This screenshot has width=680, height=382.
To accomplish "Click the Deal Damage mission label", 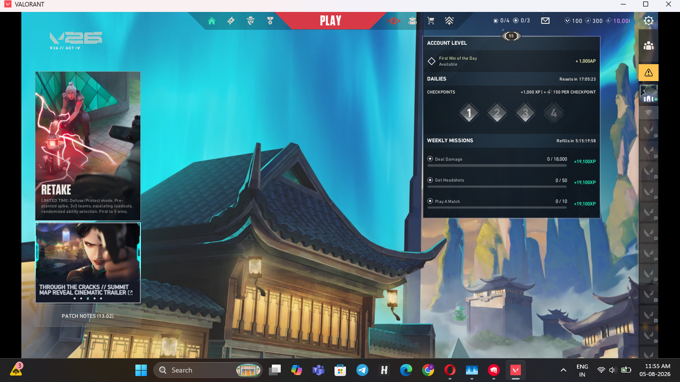I will click(x=449, y=159).
